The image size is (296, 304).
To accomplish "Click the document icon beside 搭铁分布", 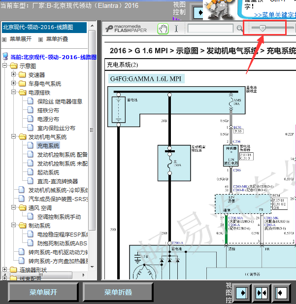I will [31, 110].
